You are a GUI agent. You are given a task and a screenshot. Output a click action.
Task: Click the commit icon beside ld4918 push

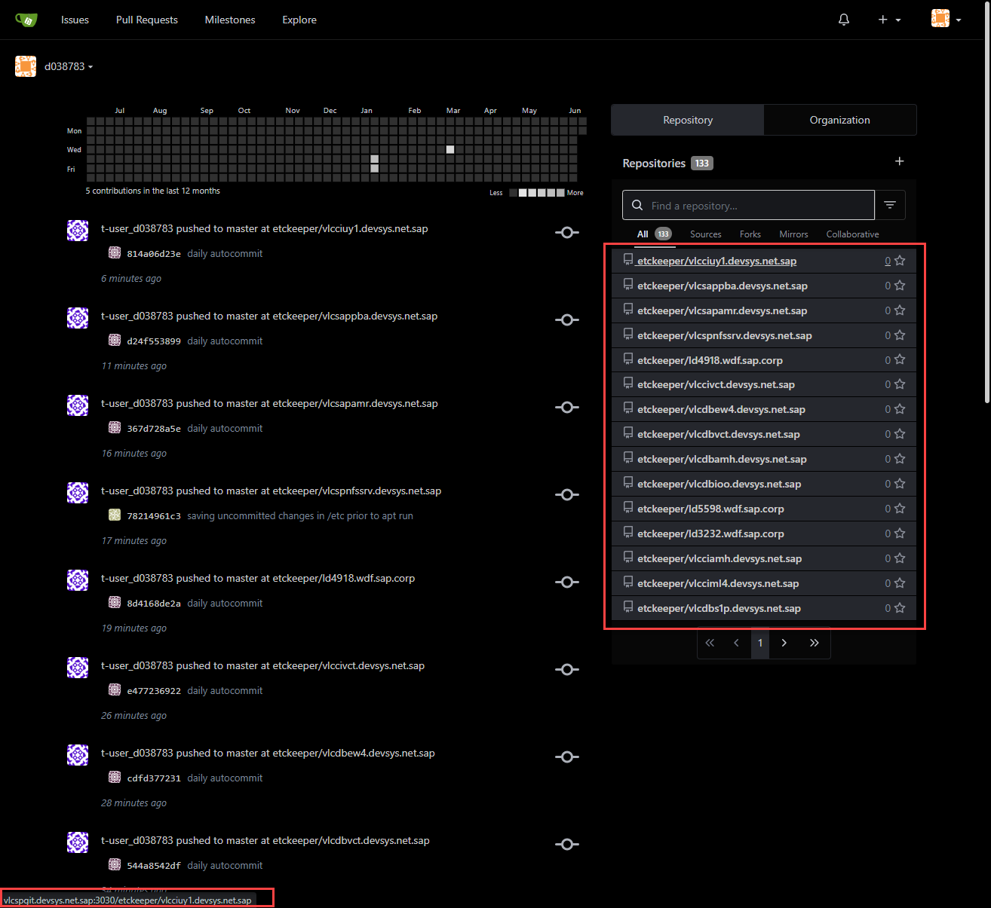pos(567,582)
